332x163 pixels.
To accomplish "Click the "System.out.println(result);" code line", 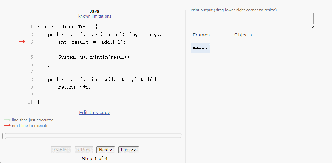I will tap(95, 57).
